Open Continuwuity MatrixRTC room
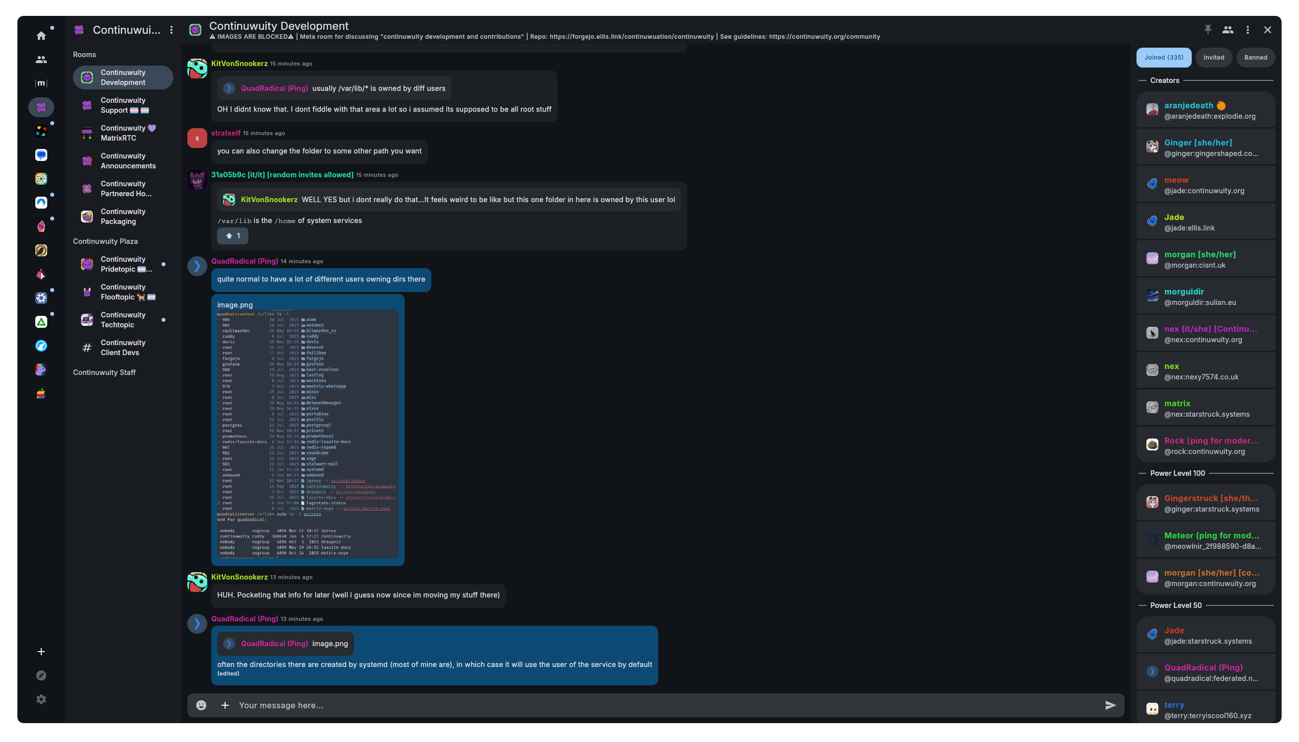 click(123, 133)
